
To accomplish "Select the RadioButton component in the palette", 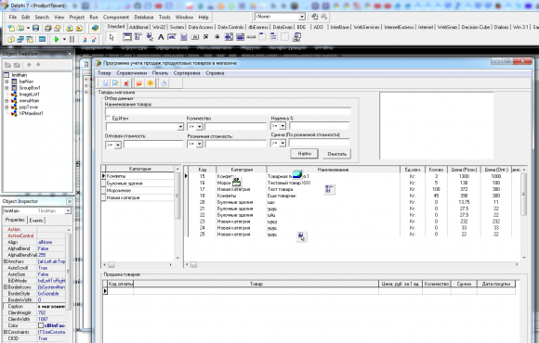I will pos(217,37).
